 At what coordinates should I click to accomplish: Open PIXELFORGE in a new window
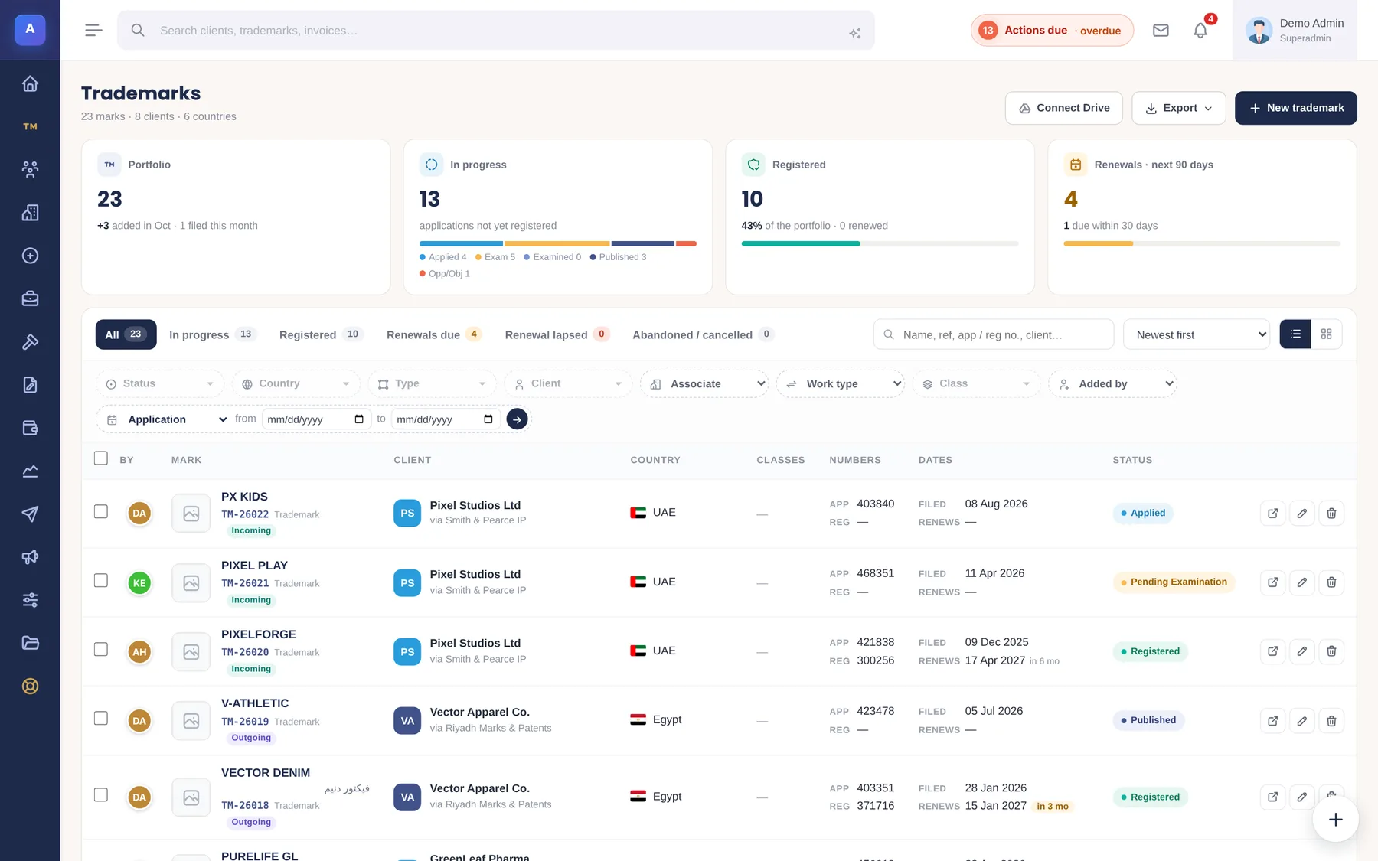click(1272, 651)
